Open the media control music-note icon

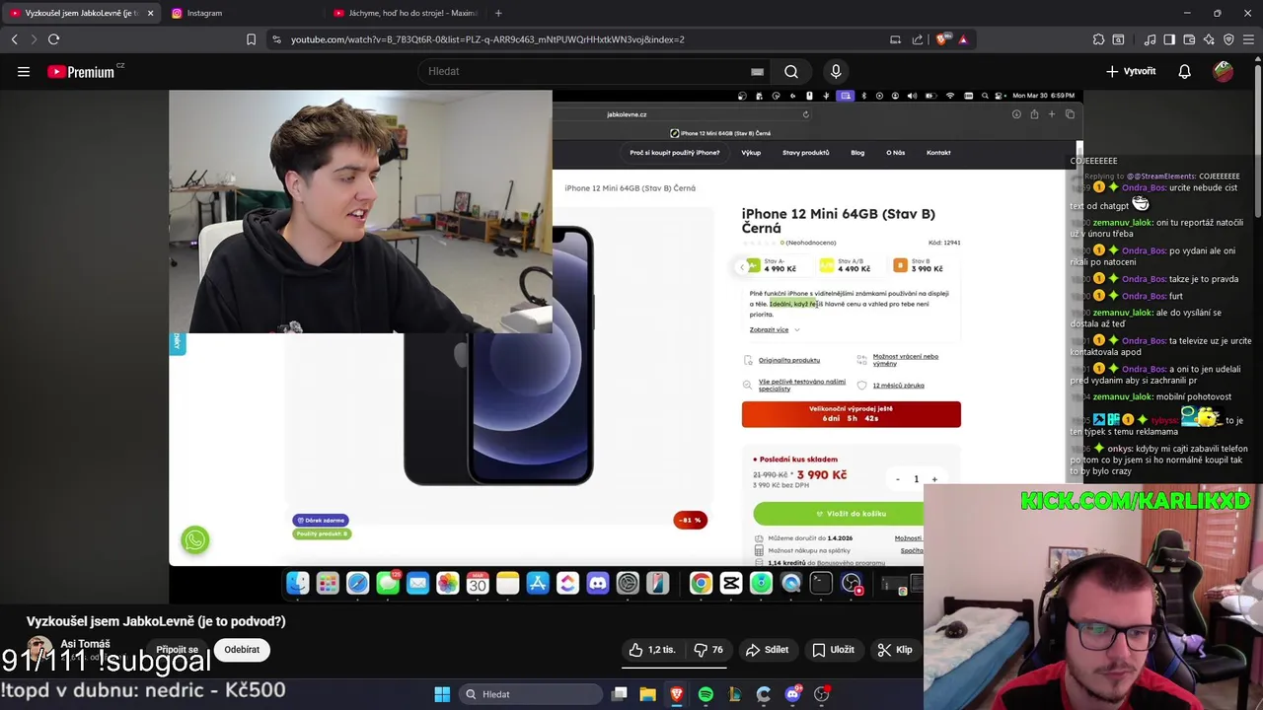click(x=1150, y=39)
